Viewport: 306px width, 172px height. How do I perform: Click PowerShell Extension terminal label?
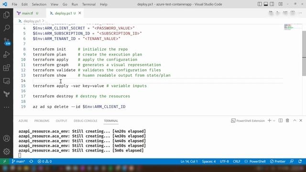248,121
